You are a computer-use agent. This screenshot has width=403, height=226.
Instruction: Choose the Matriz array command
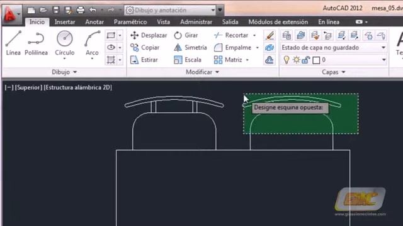click(x=228, y=60)
